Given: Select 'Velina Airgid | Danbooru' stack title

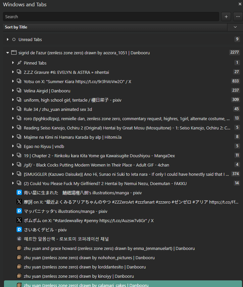Looking at the screenshot, I should pos(47,91).
